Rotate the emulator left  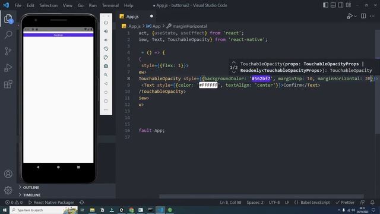[x=106, y=49]
